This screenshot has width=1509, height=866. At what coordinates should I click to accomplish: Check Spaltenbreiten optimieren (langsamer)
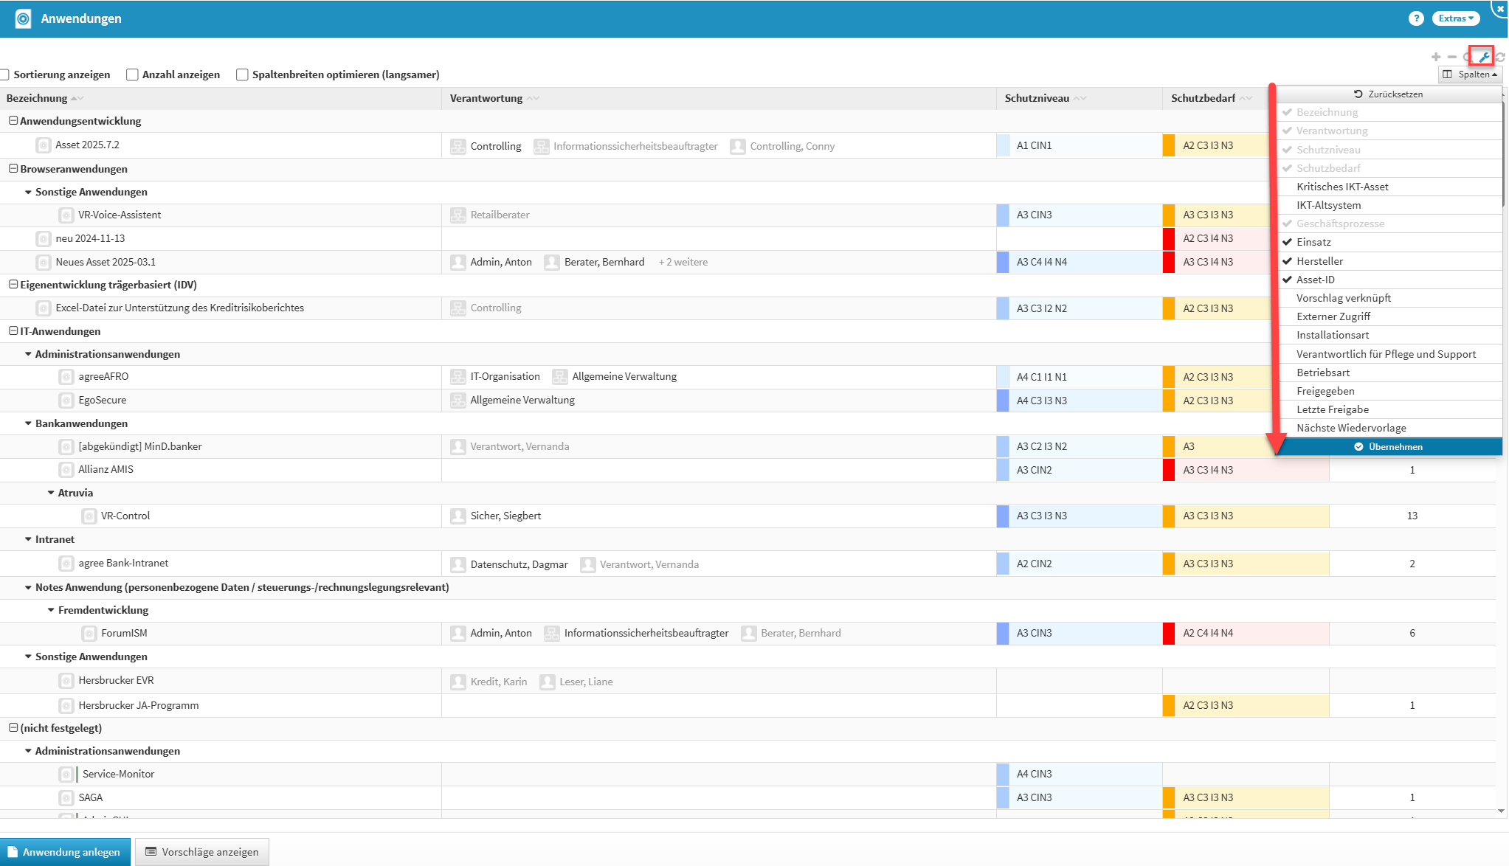coord(242,75)
